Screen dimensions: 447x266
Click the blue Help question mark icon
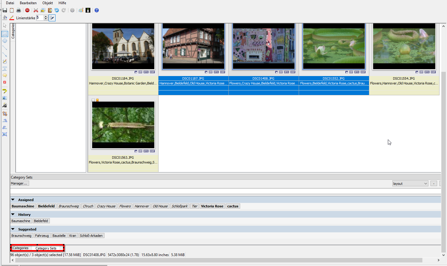click(x=97, y=10)
